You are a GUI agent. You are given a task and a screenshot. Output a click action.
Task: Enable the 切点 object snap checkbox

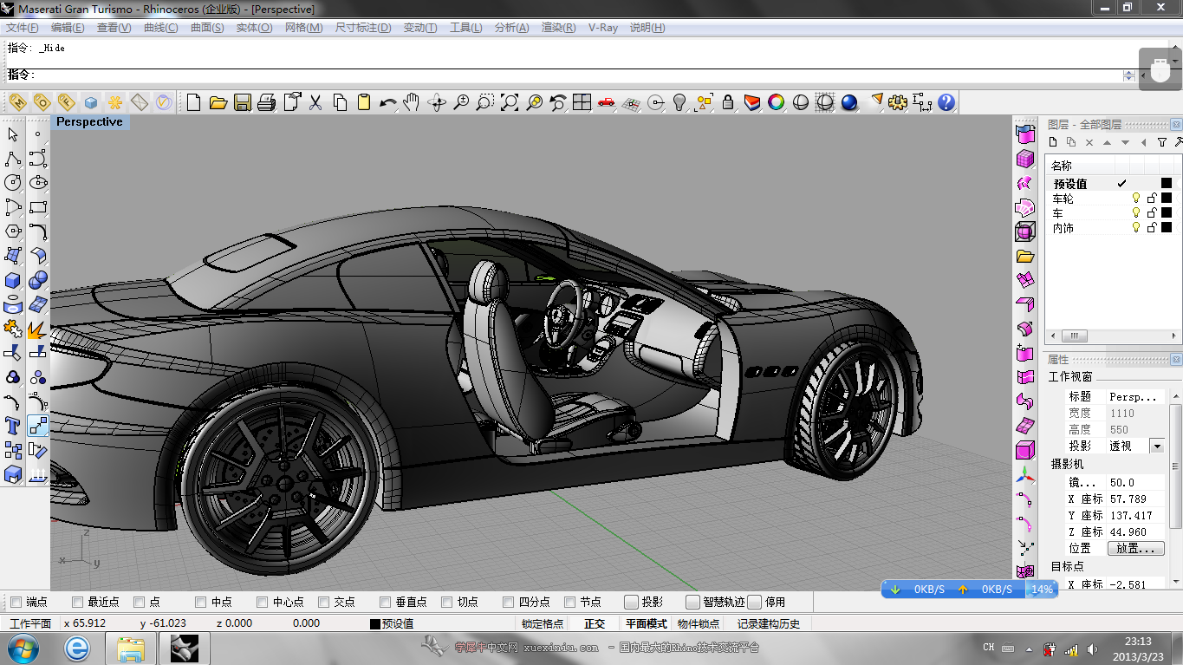click(447, 602)
